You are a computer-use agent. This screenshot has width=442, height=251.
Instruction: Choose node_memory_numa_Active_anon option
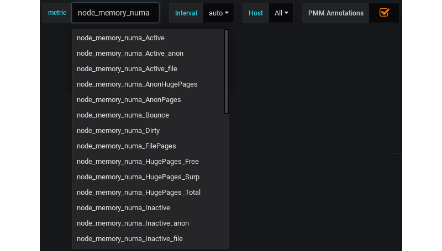[130, 54]
